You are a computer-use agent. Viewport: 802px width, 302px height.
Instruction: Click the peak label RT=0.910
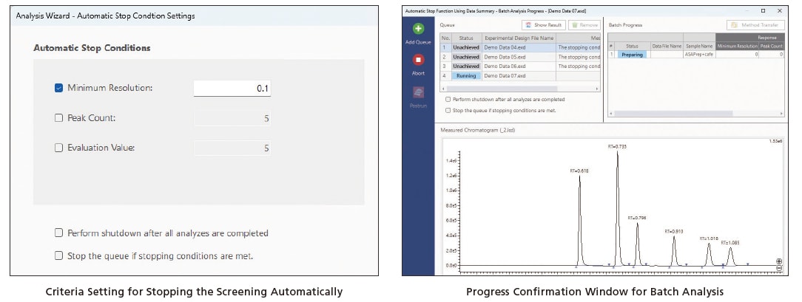pyautogui.click(x=674, y=231)
